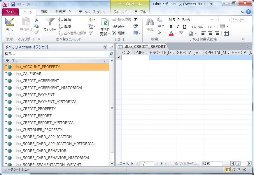
Task: Click the font color A swatch
Action: pyautogui.click(x=171, y=33)
